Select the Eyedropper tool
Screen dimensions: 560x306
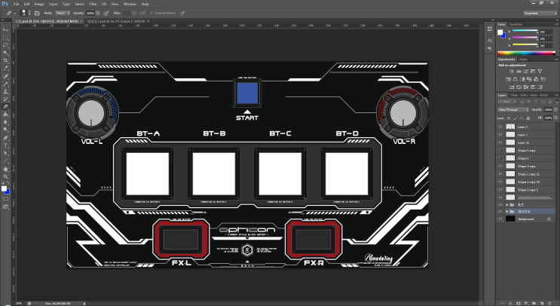[x=5, y=68]
